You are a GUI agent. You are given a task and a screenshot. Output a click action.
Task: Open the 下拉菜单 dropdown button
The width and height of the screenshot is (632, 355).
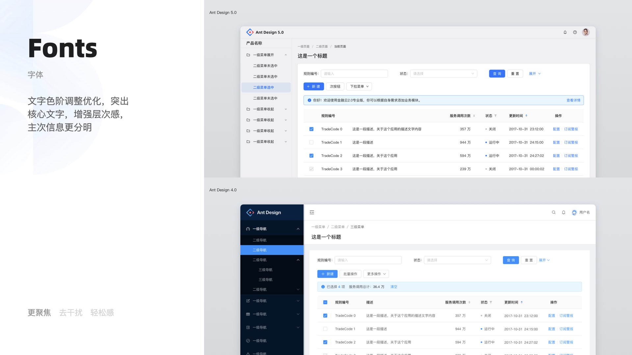359,86
